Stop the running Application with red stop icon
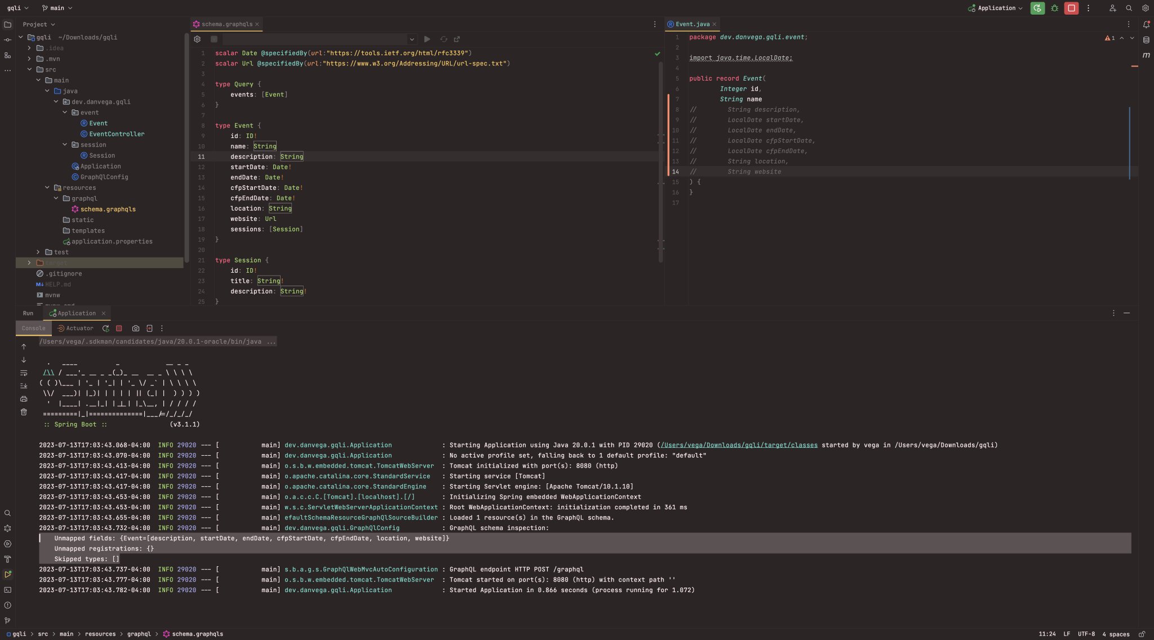The height and width of the screenshot is (640, 1154). [1070, 8]
